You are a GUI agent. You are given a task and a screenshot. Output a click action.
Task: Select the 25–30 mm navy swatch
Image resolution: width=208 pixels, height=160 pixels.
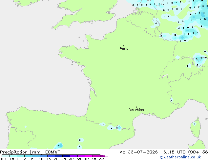point(66,156)
